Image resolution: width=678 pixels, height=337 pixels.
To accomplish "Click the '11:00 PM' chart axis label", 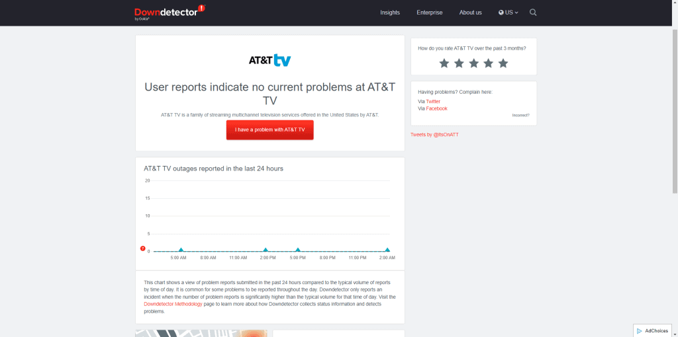I will point(357,258).
